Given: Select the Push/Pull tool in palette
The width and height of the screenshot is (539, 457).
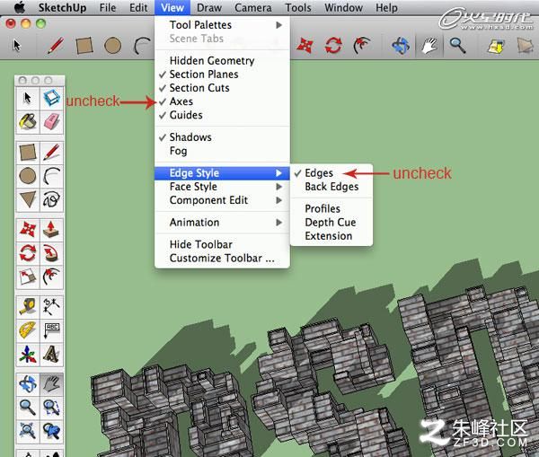Looking at the screenshot, I should (52, 230).
